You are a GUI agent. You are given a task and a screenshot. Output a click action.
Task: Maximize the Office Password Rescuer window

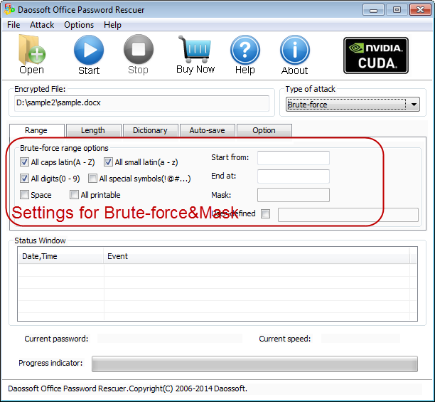click(x=397, y=10)
